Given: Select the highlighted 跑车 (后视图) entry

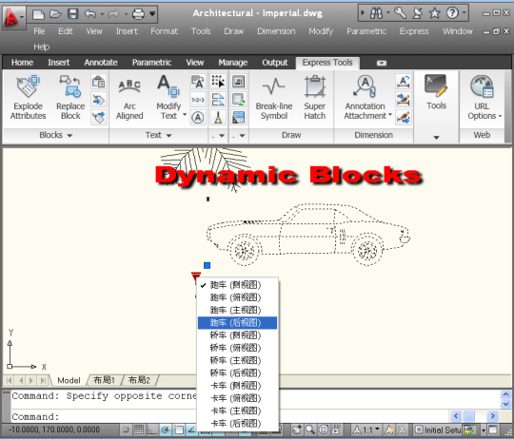Looking at the screenshot, I should coord(237,323).
